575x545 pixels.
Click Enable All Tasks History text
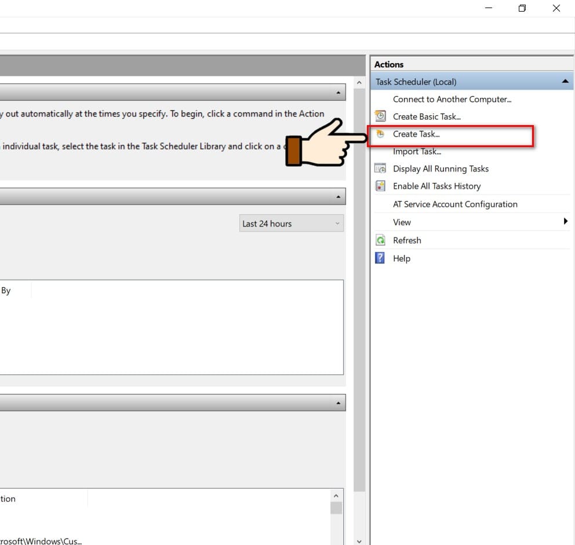(x=436, y=186)
